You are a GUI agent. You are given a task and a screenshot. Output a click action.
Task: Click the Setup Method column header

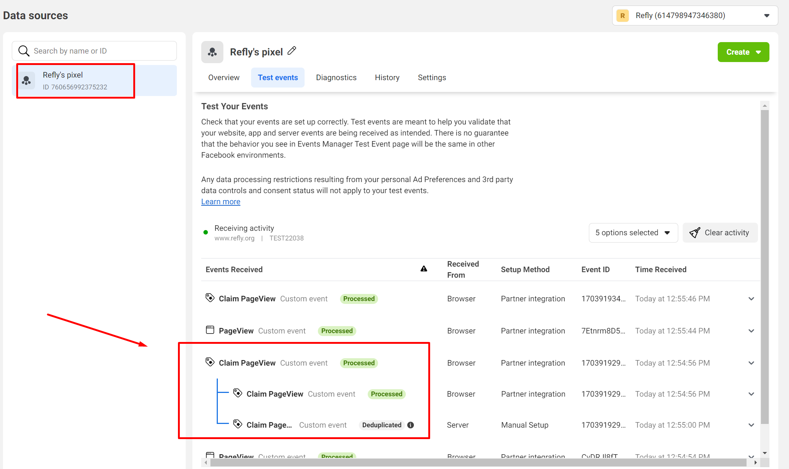click(x=525, y=270)
